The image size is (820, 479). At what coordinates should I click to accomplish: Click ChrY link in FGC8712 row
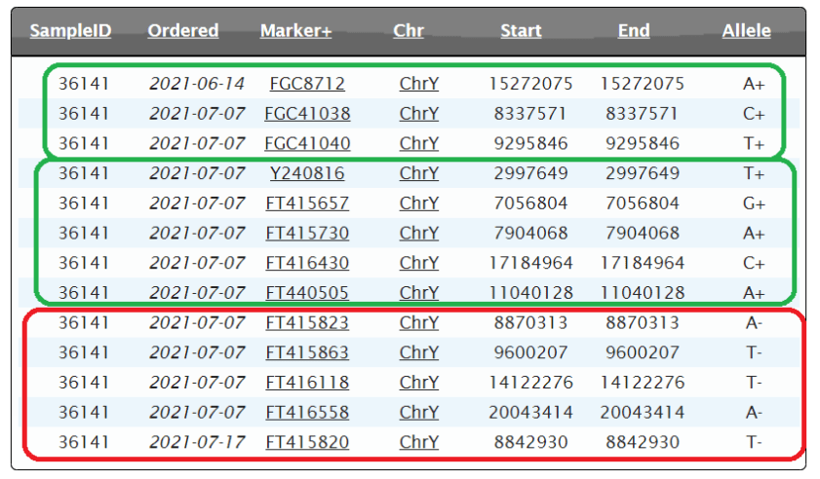[419, 84]
